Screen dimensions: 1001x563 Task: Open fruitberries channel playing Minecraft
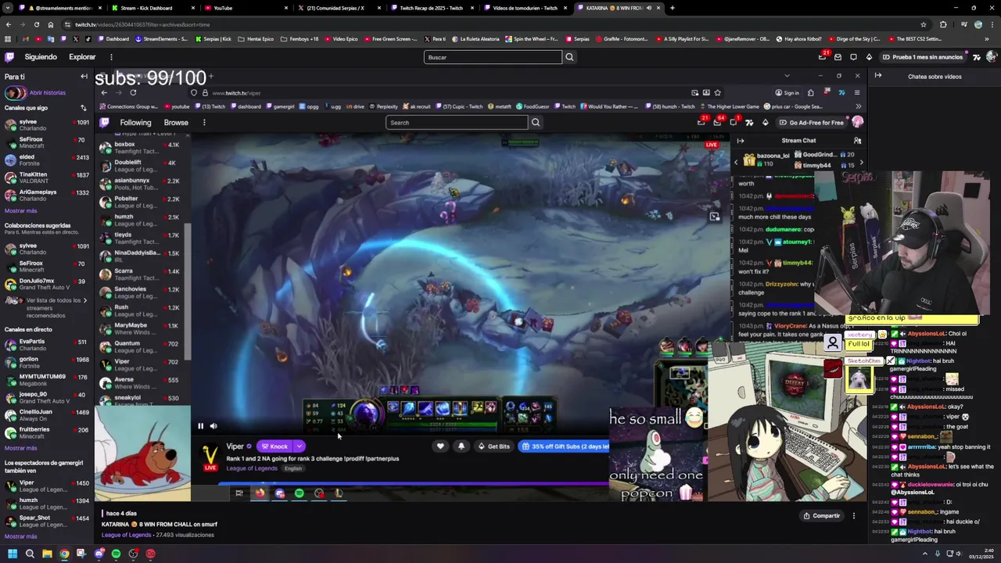46,432
